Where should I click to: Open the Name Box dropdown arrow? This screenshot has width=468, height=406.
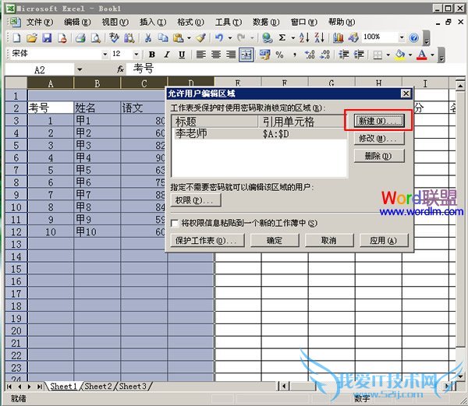point(80,70)
